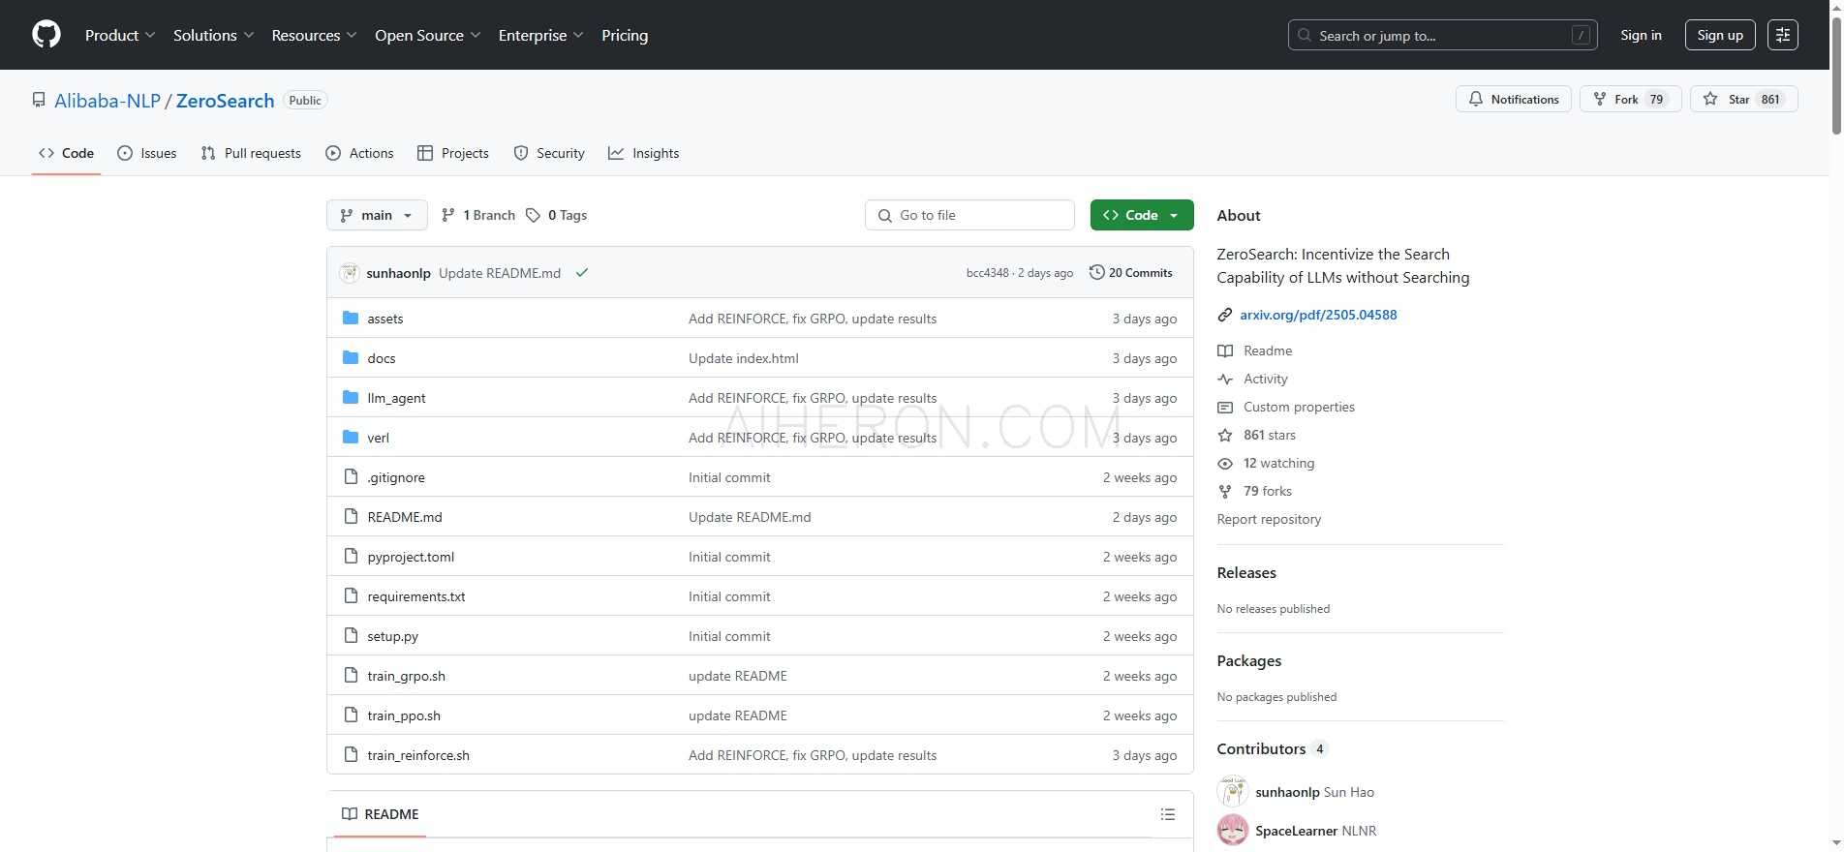1844x852 pixels.
Task: Open the llm_agent folder
Action: pyautogui.click(x=397, y=398)
